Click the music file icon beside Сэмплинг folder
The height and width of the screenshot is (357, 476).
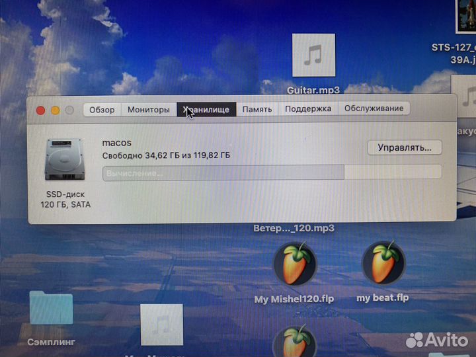[162, 325]
